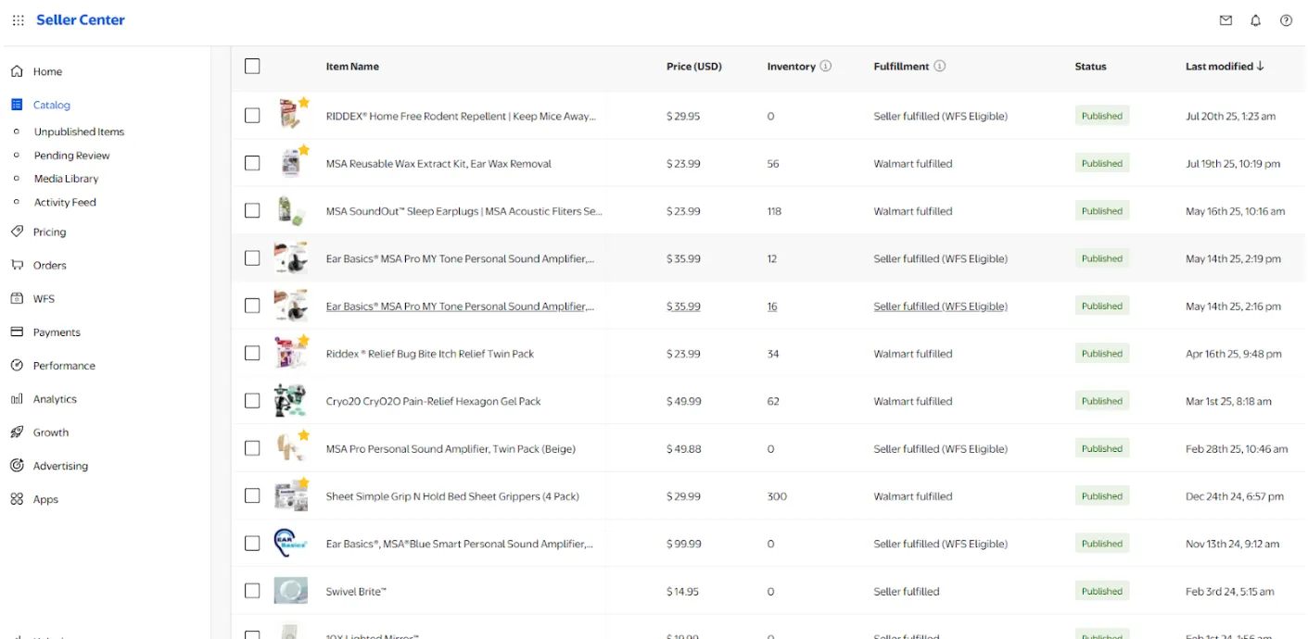Image resolution: width=1308 pixels, height=639 pixels.
Task: Click the Last modified sort arrow
Action: click(x=1260, y=66)
